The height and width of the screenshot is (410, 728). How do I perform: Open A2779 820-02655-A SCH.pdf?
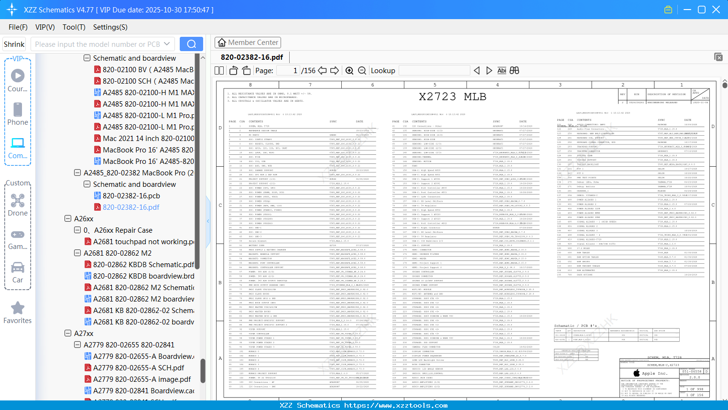pyautogui.click(x=134, y=368)
